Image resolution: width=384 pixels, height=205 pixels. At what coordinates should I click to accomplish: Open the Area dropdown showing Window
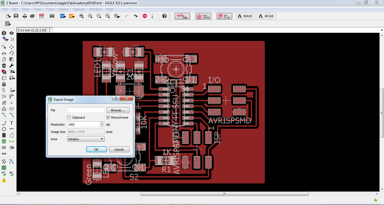[x=86, y=139]
